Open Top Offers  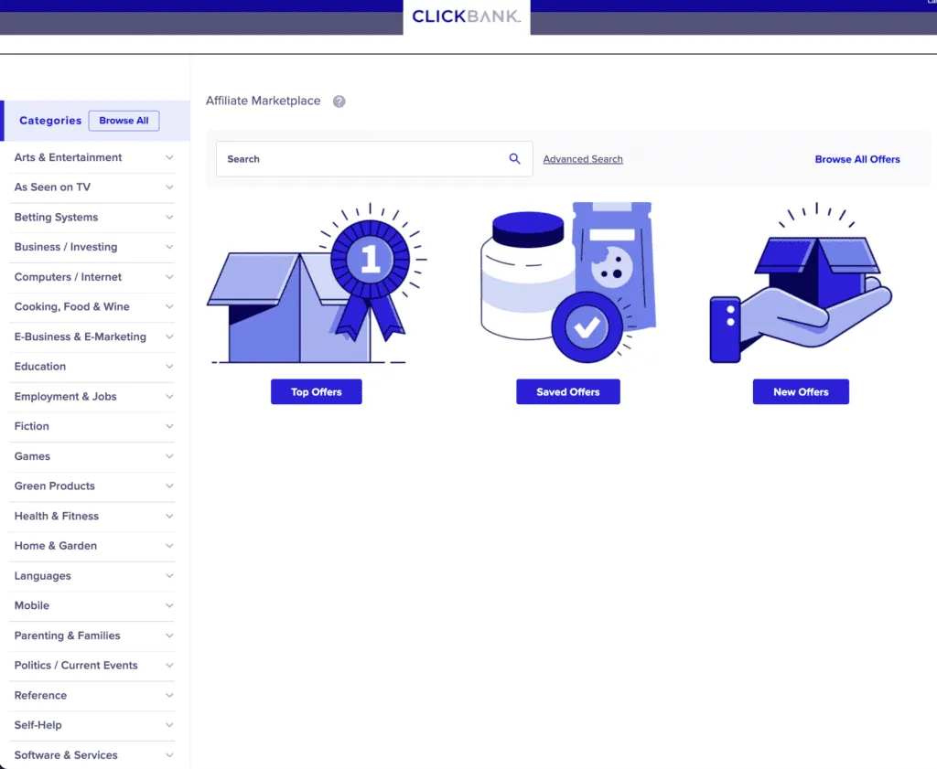[x=316, y=391]
